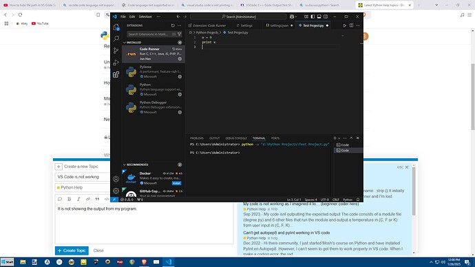Image resolution: width=475 pixels, height=267 pixels.
Task: Open the Source Control view
Action: click(116, 50)
